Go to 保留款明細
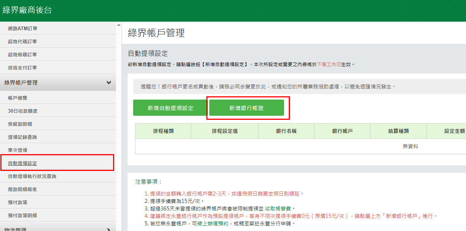The height and width of the screenshot is (231, 466). click(x=58, y=124)
